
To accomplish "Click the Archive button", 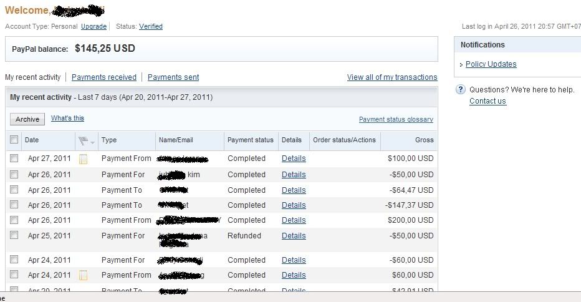I will click(27, 119).
